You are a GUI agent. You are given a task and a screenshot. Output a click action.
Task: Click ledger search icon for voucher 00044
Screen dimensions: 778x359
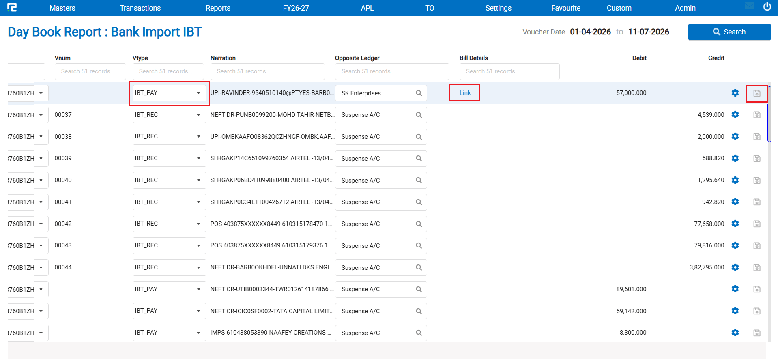click(419, 268)
